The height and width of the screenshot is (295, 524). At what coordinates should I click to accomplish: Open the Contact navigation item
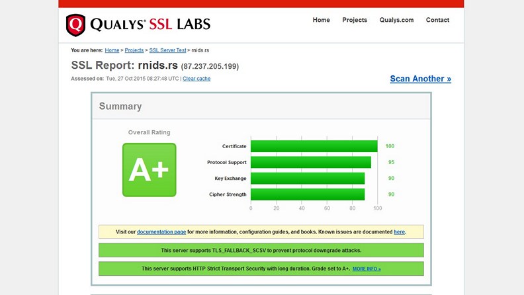tap(437, 20)
